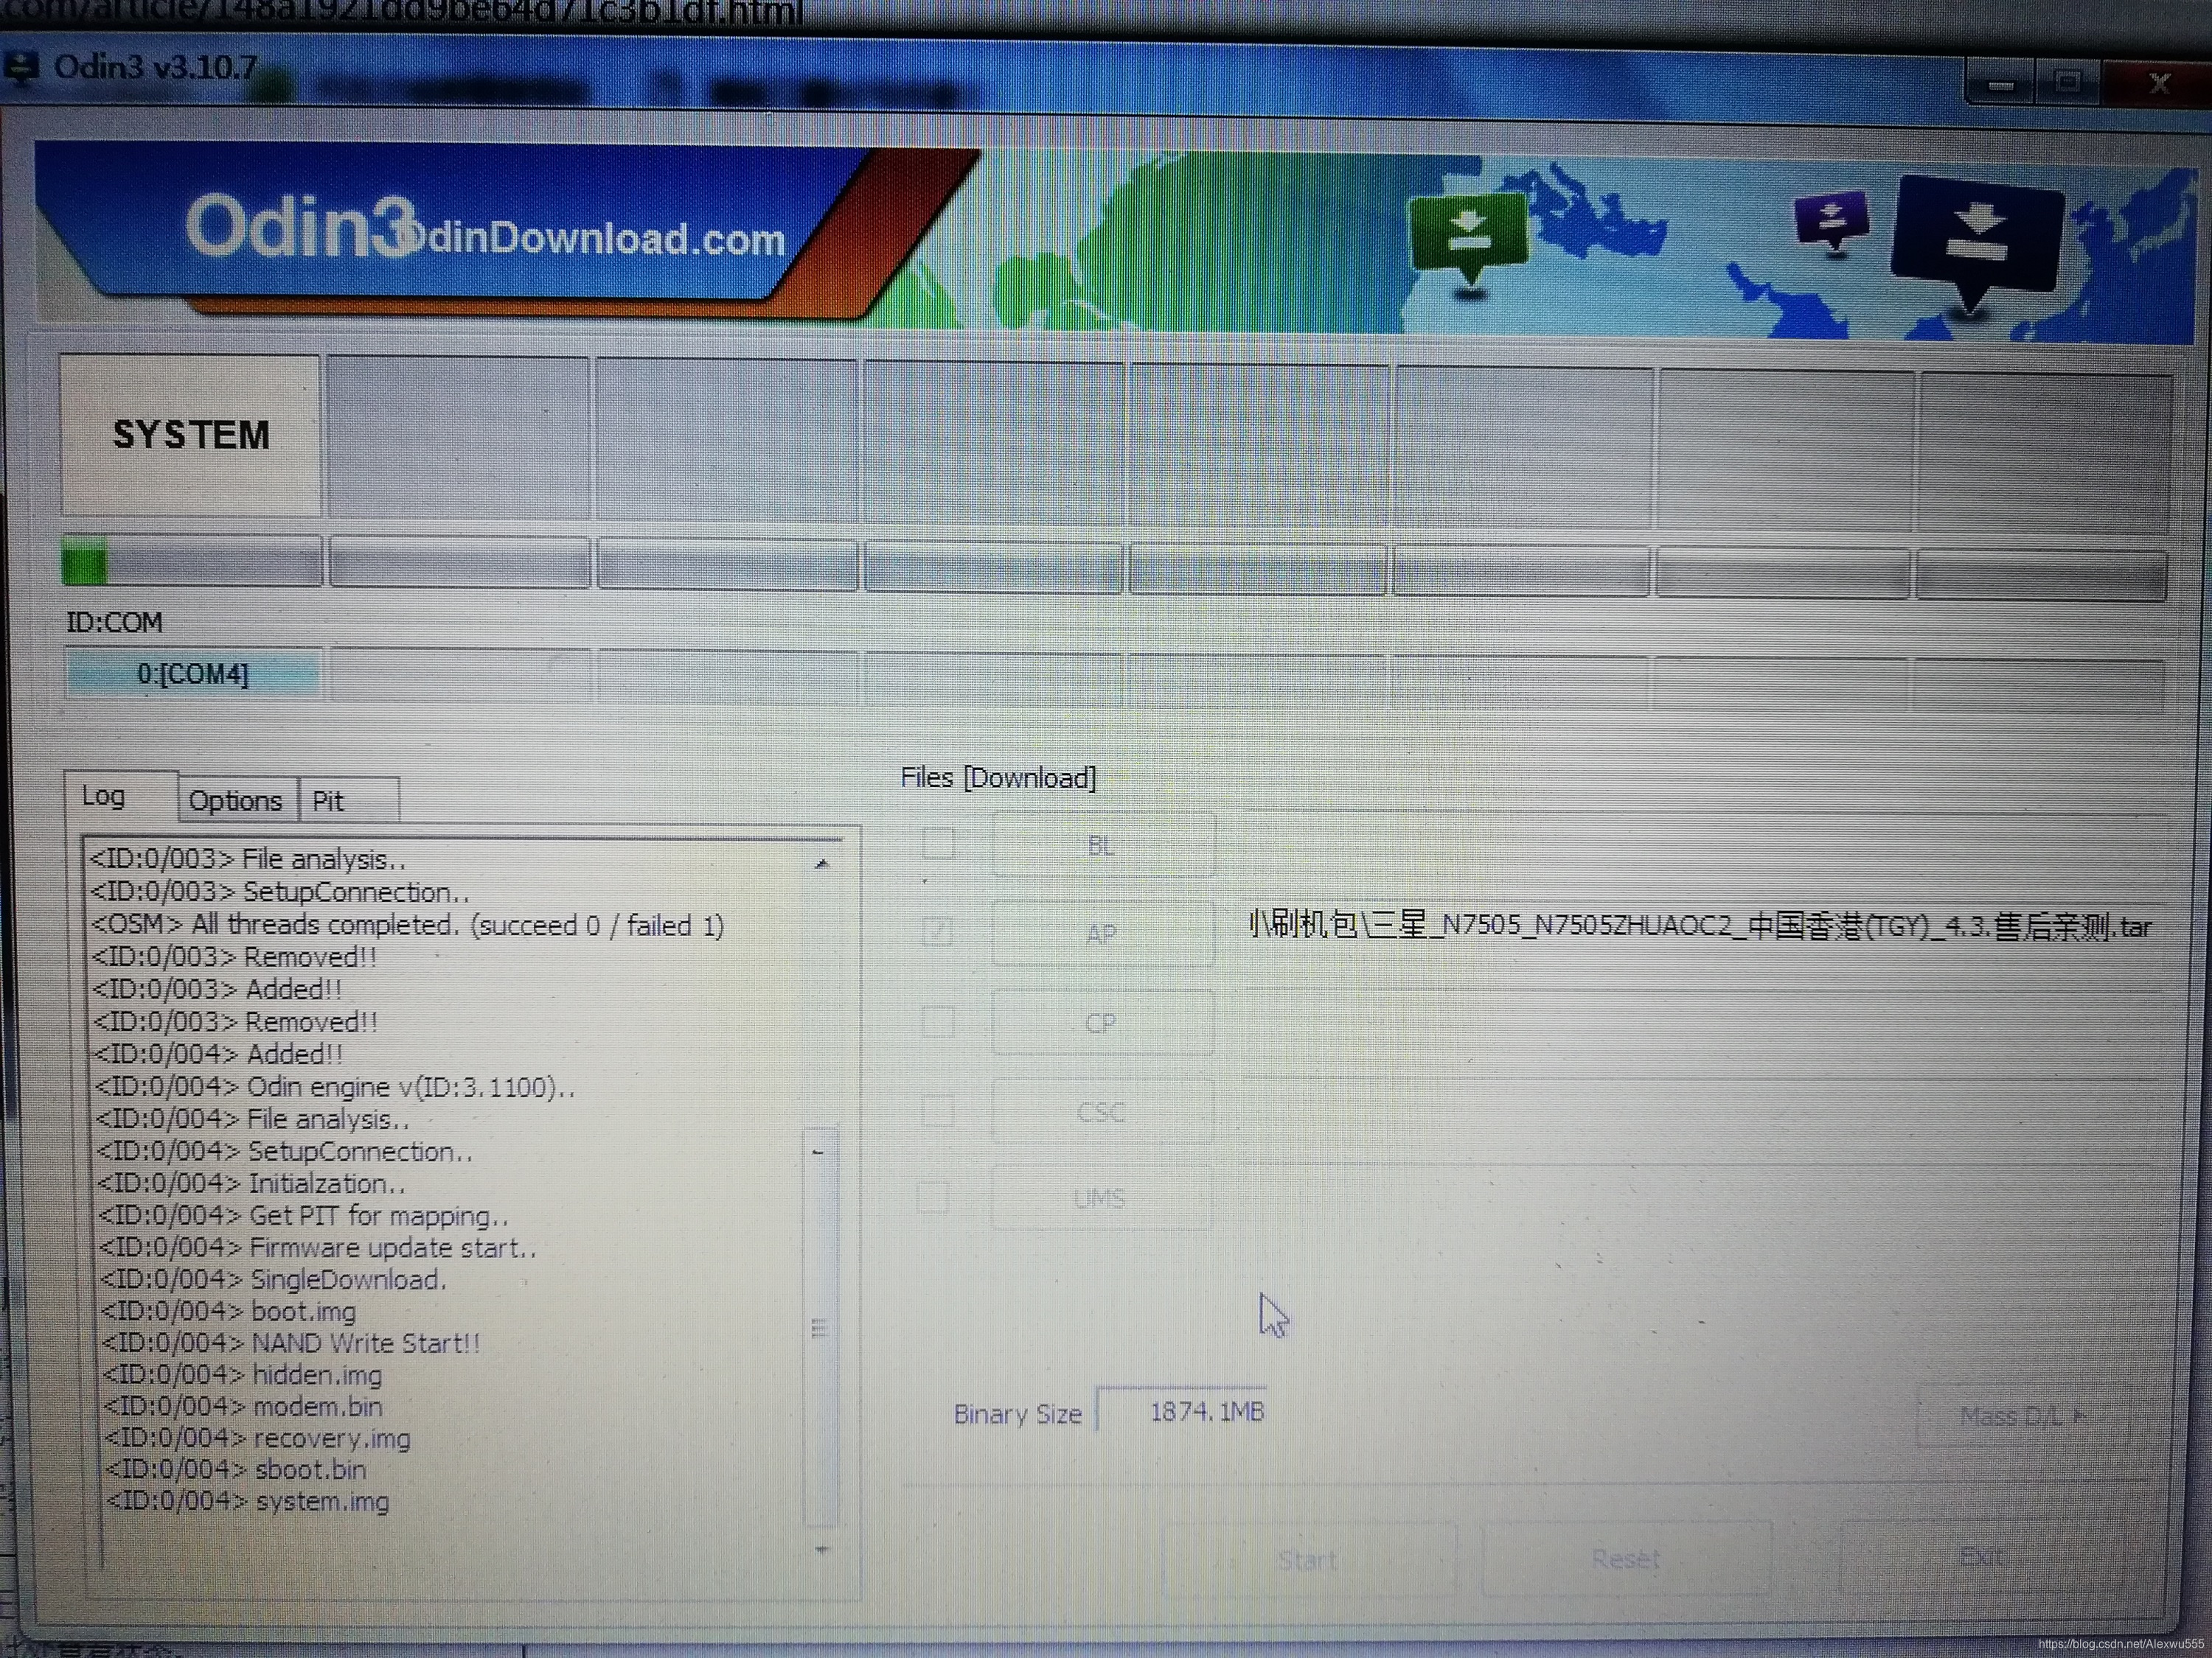This screenshot has height=1658, width=2212.
Task: Click the large dark blue download icon
Action: tap(1977, 235)
